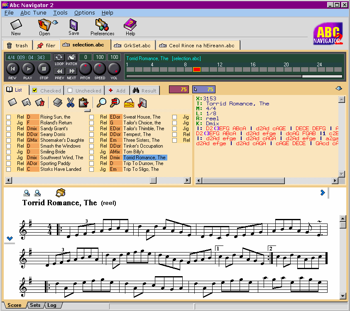Viewport: 350px width, 311px height.
Task: Click the zoom out icon above score
Action: 27,193
